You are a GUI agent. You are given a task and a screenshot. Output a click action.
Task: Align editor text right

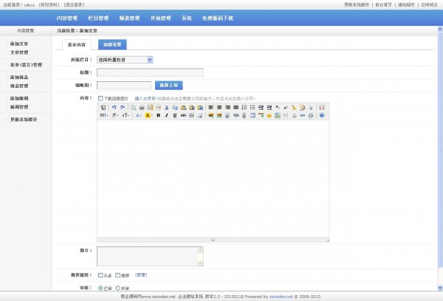tap(227, 107)
